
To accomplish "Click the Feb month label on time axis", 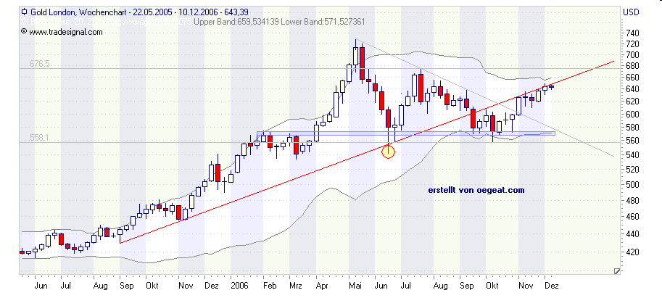I will 271,286.
